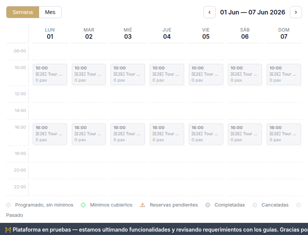Click the Plataforma en pruebas banner text

160,230
